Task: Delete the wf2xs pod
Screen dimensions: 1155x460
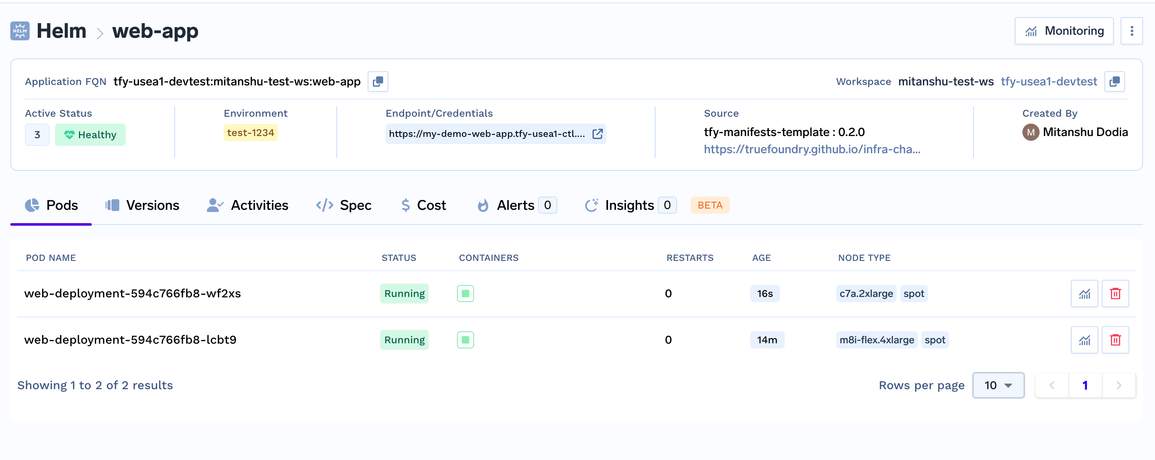Action: tap(1115, 294)
